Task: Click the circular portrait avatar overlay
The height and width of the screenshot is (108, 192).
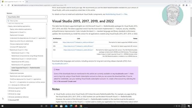Action: [x=172, y=15]
